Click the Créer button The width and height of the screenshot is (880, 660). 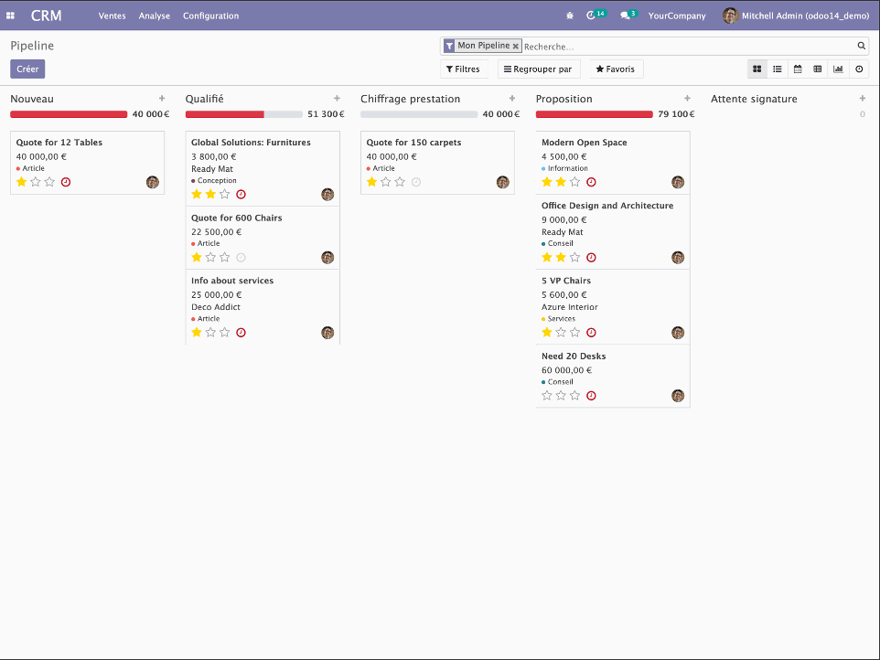[27, 69]
